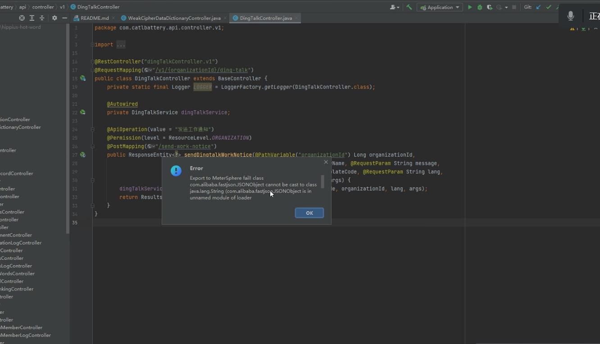The image size is (600, 344).
Task: Start debugging with the Debug bug icon
Action: pos(479,7)
